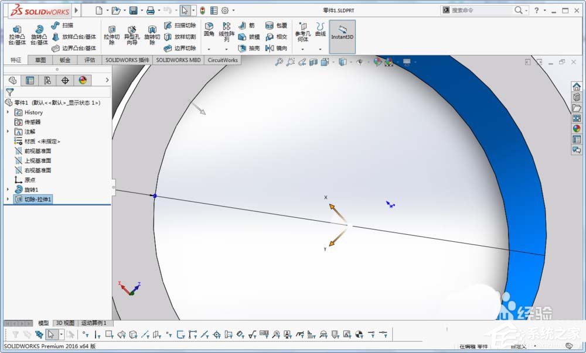Expand the 切除-拉伸1 feature node
The image size is (586, 353).
point(8,199)
